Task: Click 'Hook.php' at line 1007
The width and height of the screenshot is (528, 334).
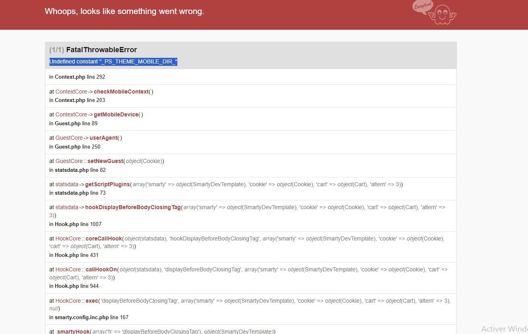Action: pyautogui.click(x=67, y=224)
